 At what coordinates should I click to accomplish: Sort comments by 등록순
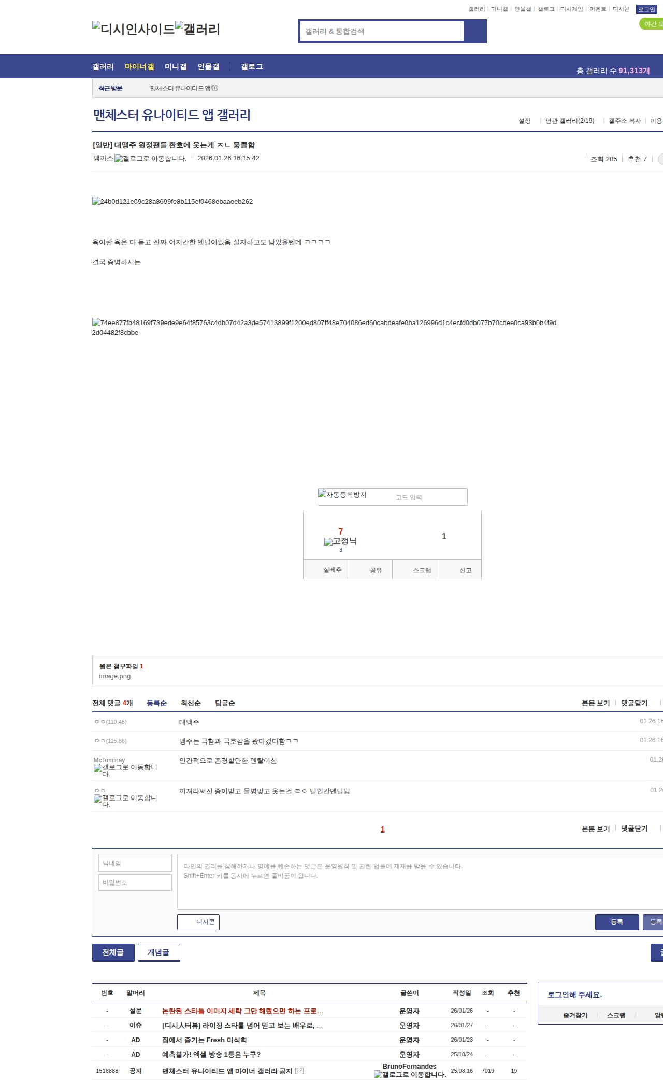(156, 703)
